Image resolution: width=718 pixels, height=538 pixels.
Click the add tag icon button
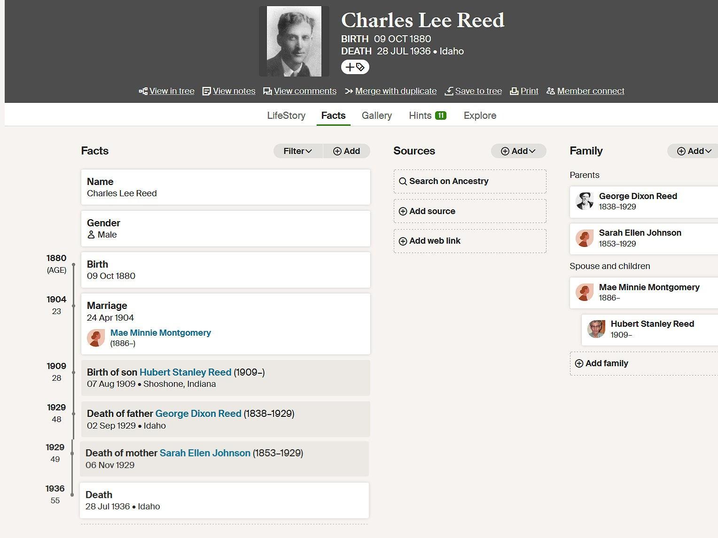355,67
